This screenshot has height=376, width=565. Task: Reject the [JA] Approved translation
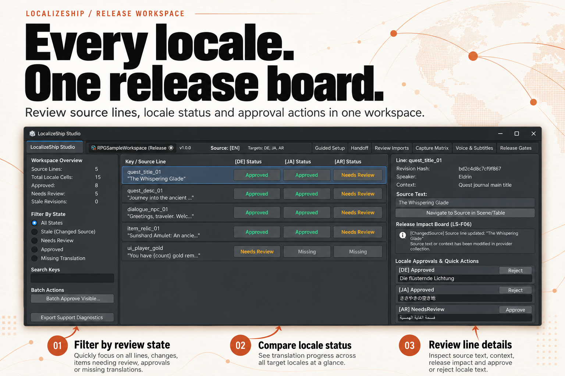tap(515, 290)
